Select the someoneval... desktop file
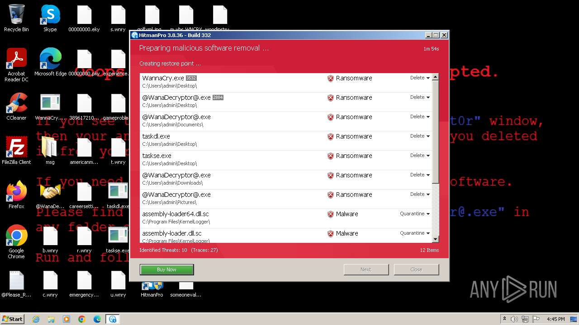 click(186, 289)
